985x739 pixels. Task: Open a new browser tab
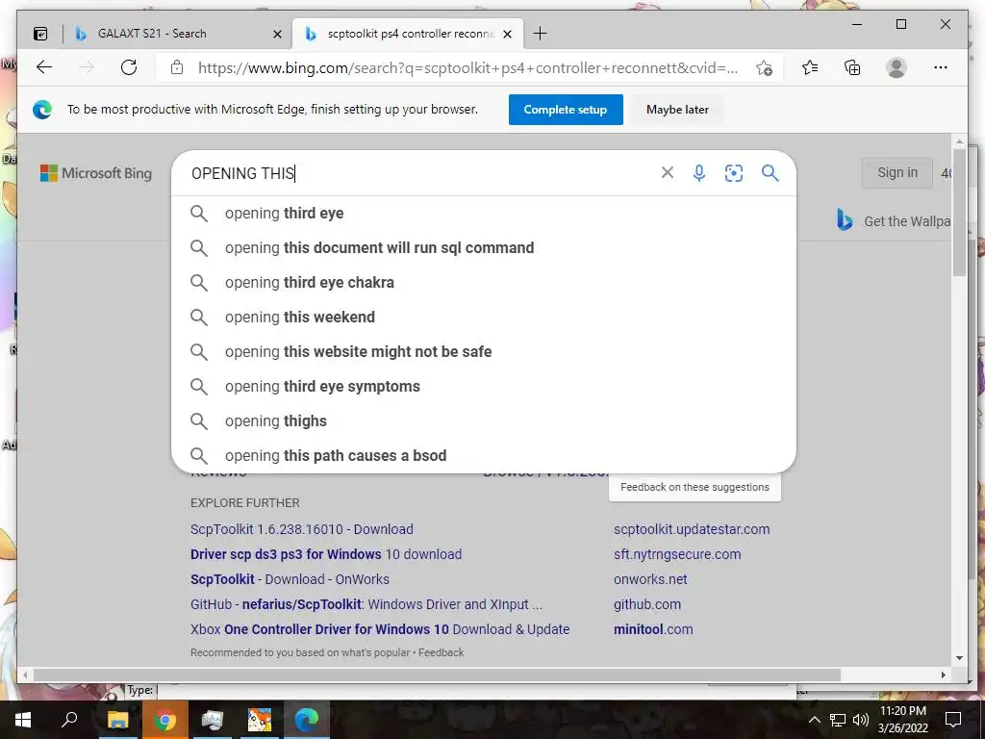coord(540,34)
